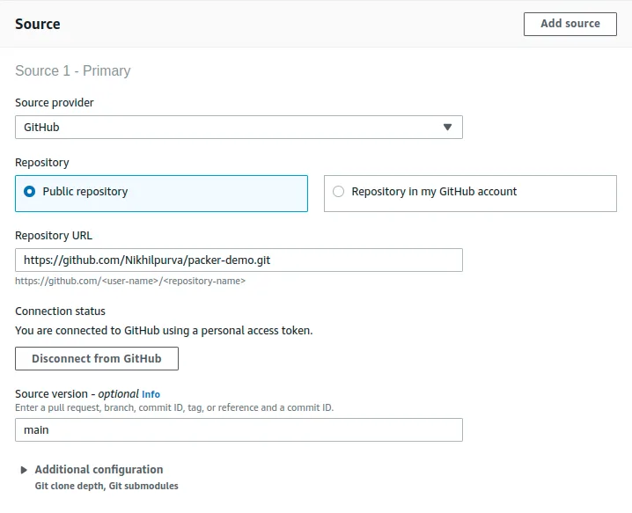
Task: Click the Source section heading
Action: (38, 24)
